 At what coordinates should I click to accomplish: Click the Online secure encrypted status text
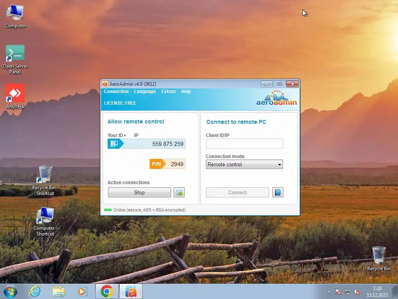pyautogui.click(x=150, y=210)
